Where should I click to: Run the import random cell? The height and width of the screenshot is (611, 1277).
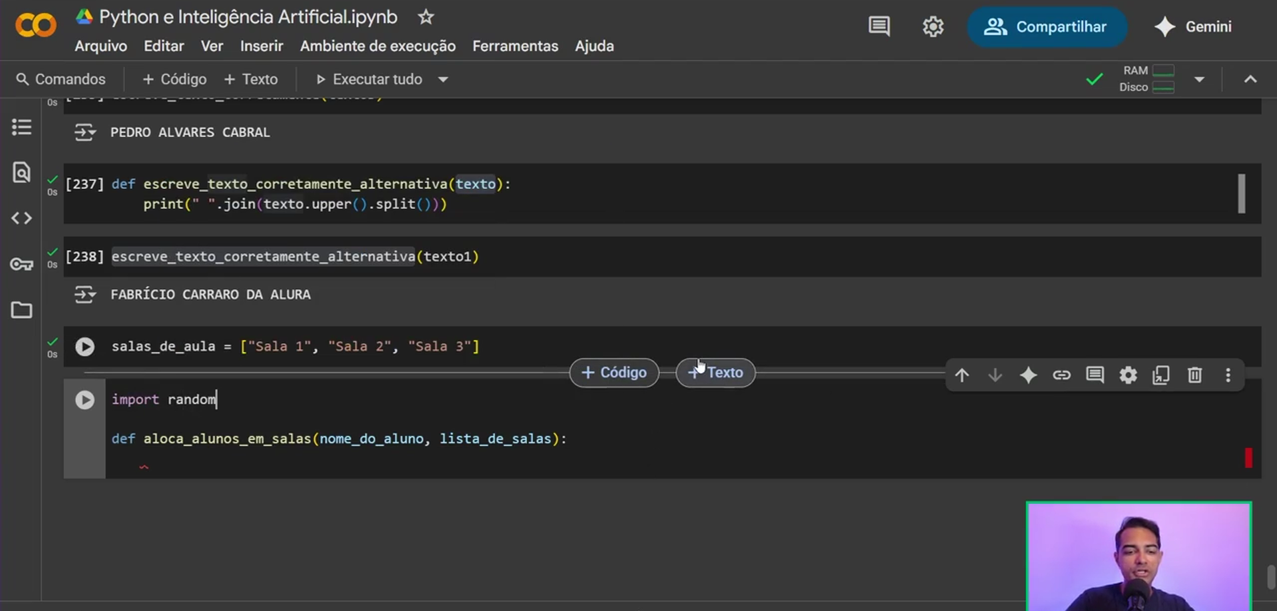click(85, 400)
